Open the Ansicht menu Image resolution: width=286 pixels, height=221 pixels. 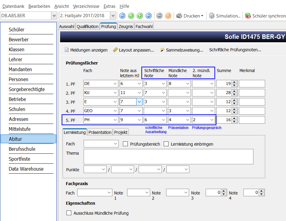click(62, 6)
